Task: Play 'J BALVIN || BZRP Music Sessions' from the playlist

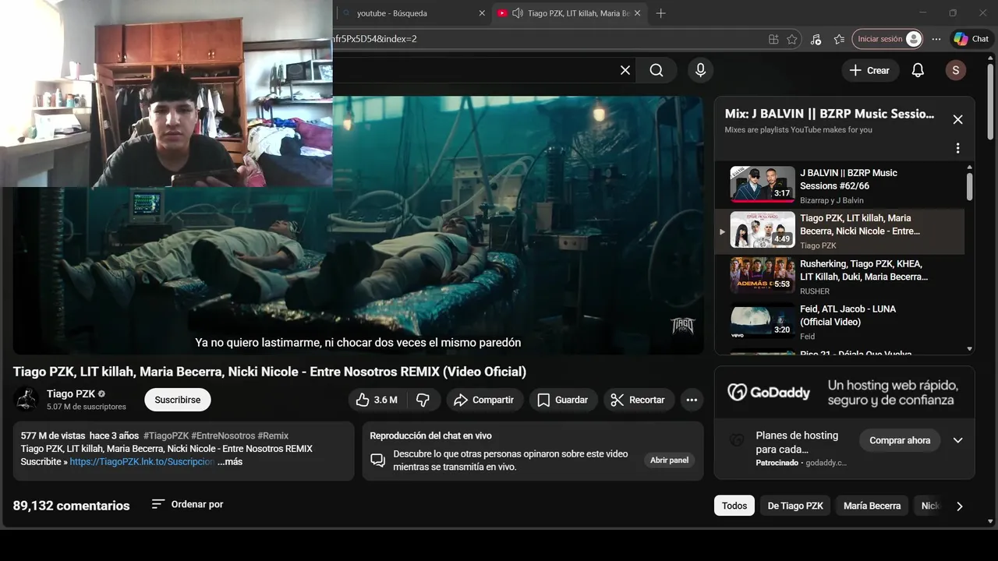Action: (x=839, y=185)
